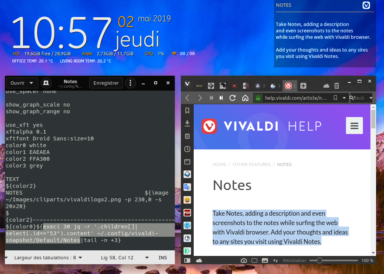
Task: Click the scroll up arrow on the page scrollbar
Action: (x=373, y=107)
